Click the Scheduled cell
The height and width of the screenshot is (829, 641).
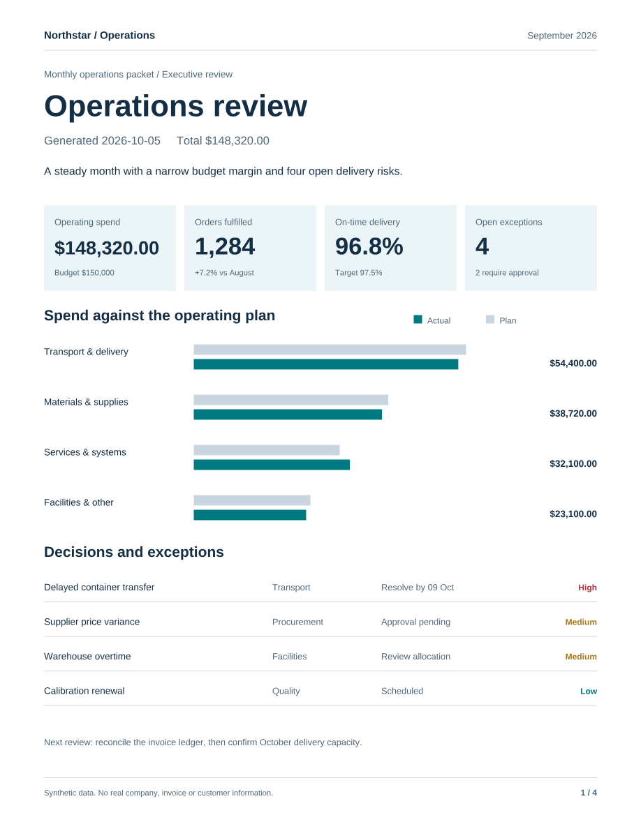402,691
